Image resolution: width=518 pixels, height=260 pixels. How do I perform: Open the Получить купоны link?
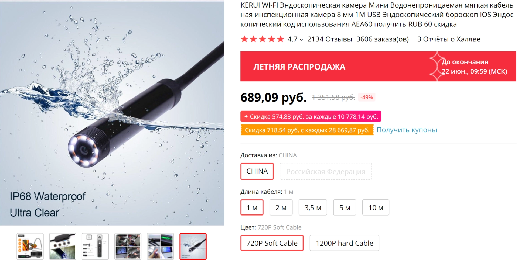(407, 130)
